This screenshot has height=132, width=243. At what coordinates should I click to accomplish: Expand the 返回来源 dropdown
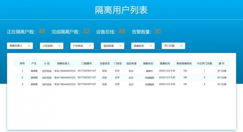(x=112, y=46)
